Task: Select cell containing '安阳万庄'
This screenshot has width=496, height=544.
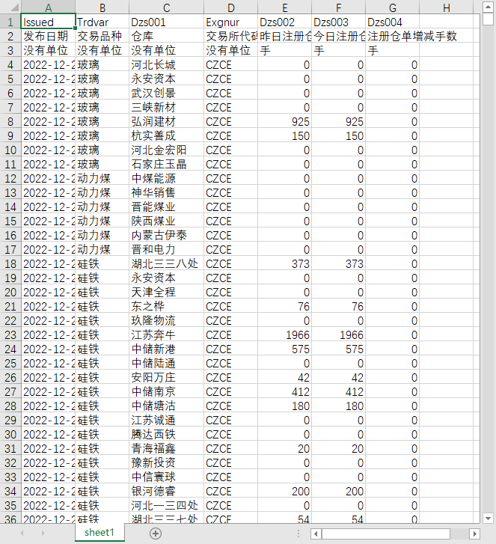Action: [167, 377]
